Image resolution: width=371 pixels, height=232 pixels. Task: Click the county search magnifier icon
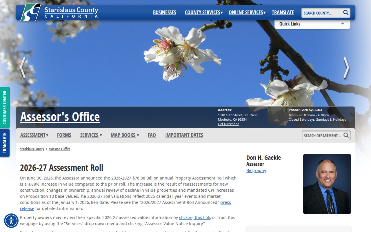pyautogui.click(x=346, y=12)
